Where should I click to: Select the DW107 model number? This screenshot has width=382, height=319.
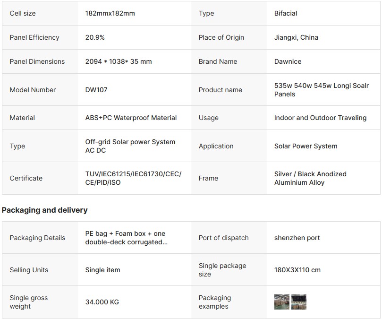click(x=96, y=90)
